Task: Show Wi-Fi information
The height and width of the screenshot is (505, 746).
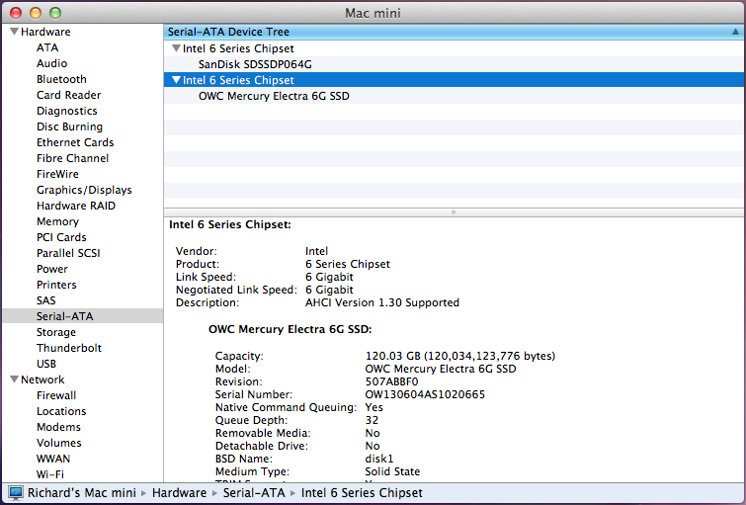Action: click(50, 474)
